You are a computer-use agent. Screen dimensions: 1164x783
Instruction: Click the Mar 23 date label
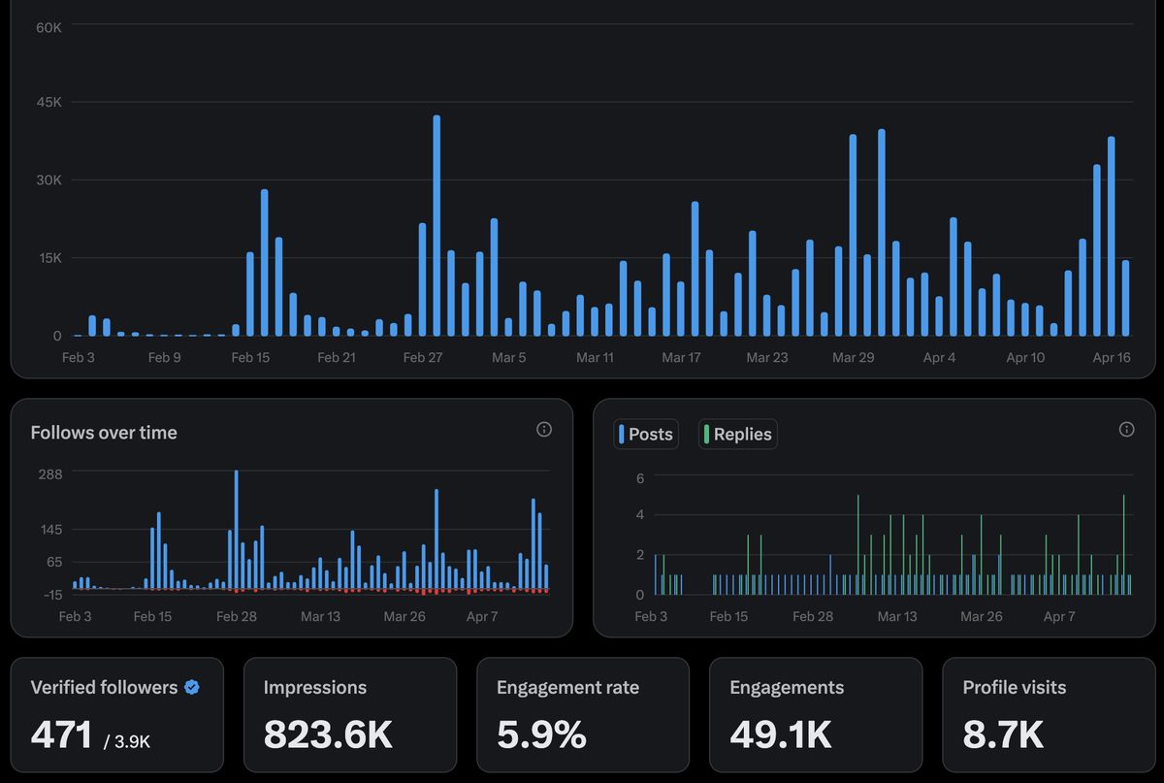767,357
